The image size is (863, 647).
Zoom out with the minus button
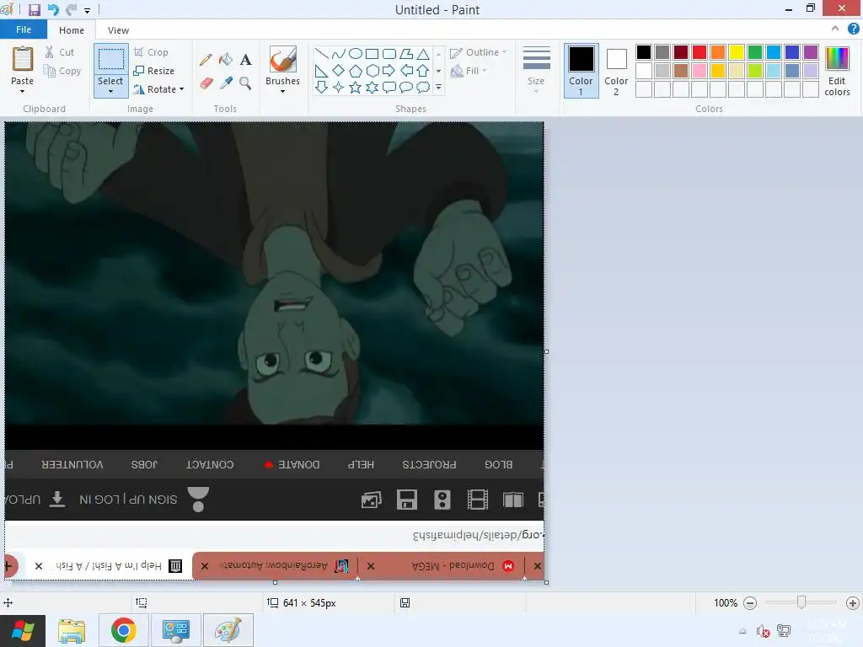tap(749, 603)
